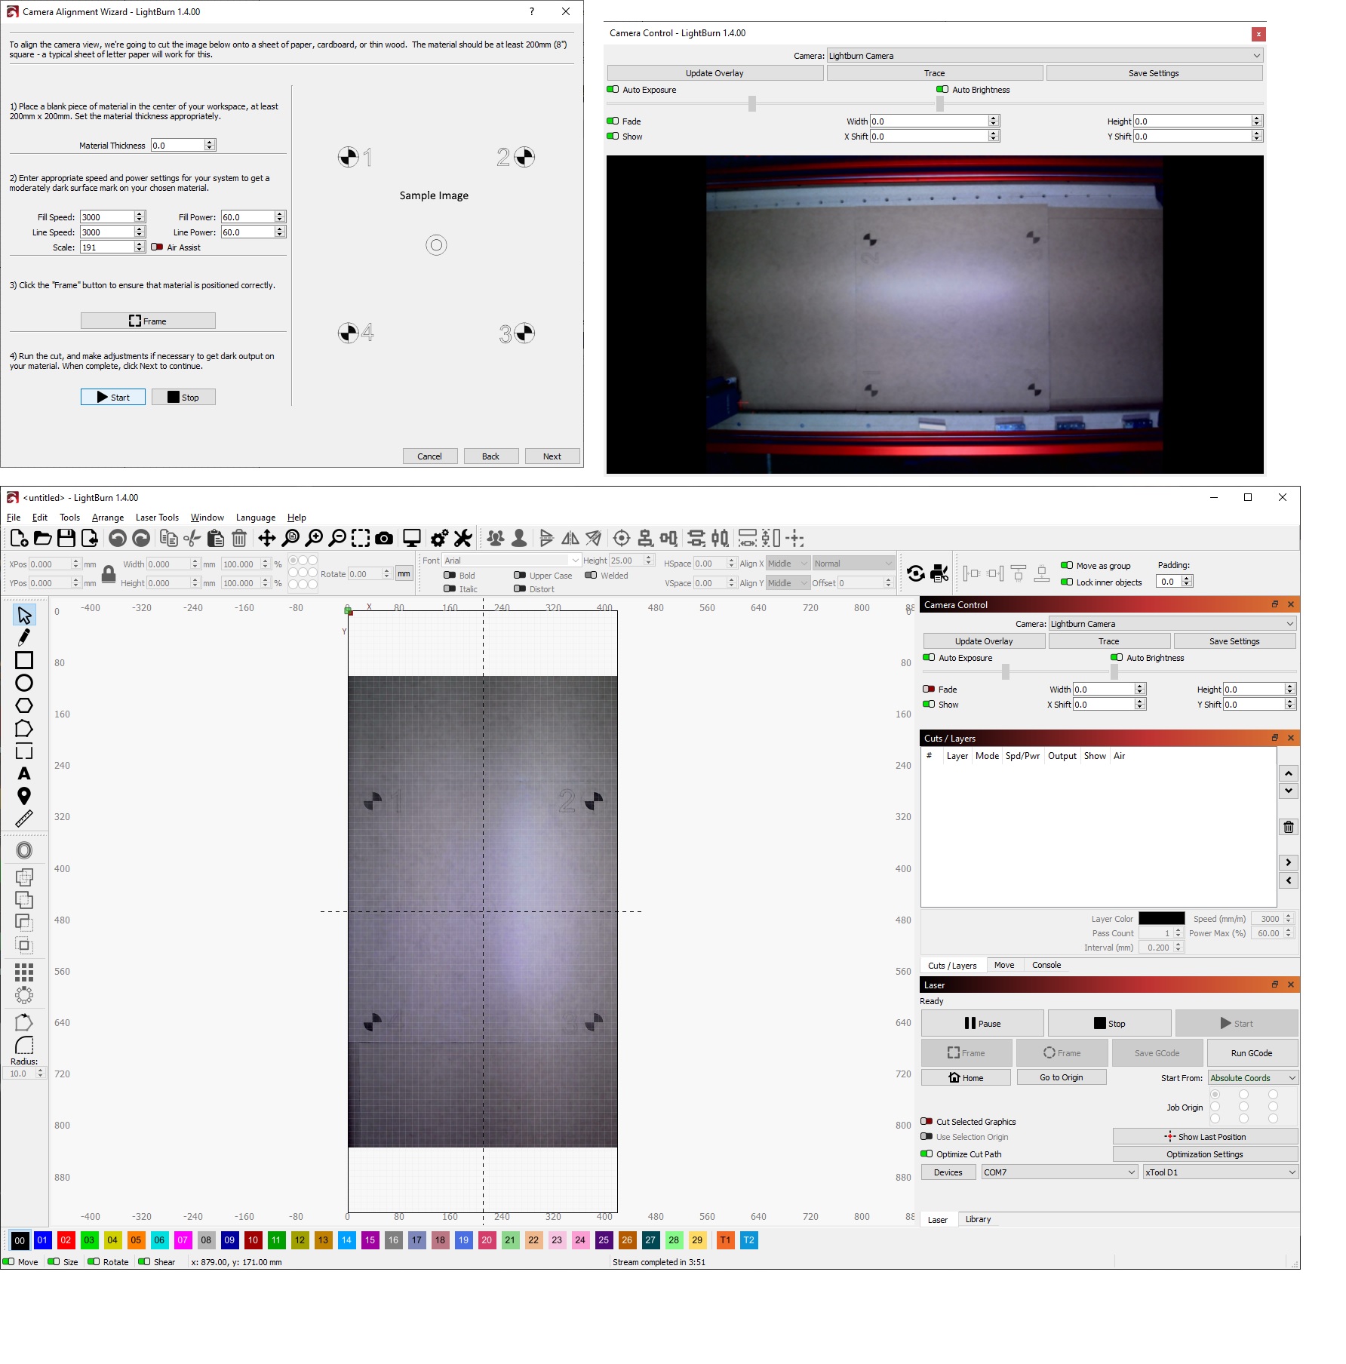The width and height of the screenshot is (1346, 1364).
Task: Select the Rectangle tool
Action: click(24, 660)
